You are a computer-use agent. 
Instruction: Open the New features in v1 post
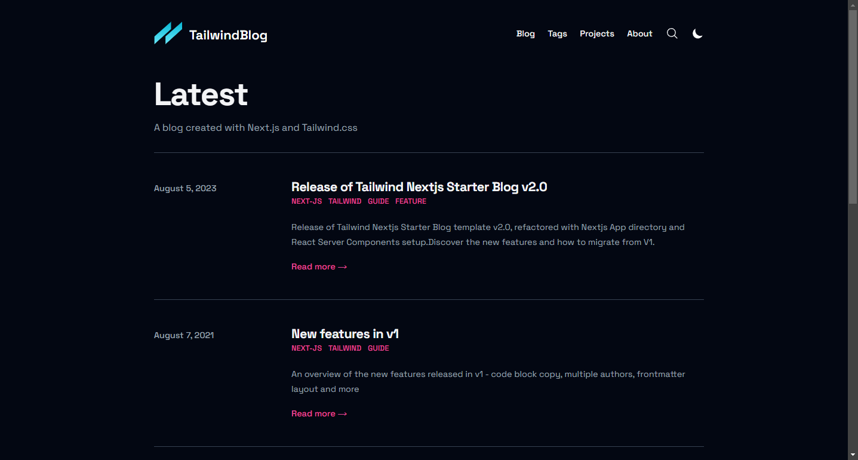345,334
